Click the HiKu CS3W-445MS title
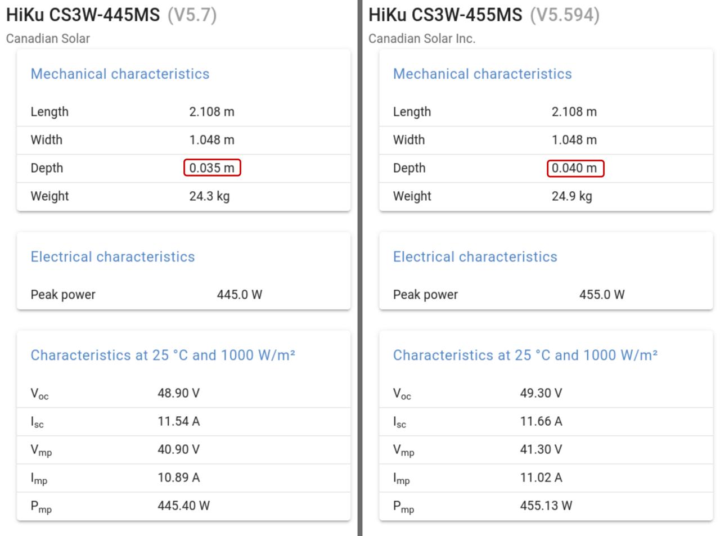 click(83, 15)
